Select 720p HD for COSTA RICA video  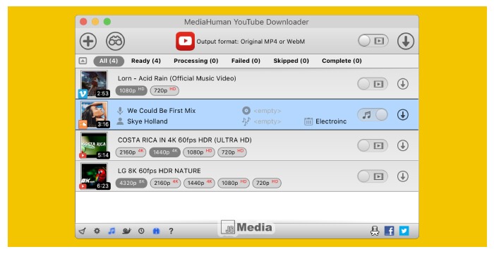click(x=232, y=152)
